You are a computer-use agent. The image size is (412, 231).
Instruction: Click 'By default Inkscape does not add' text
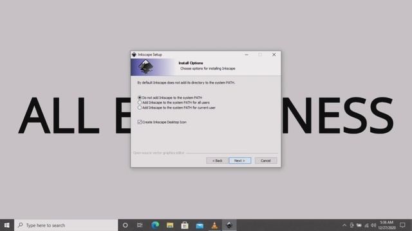pos(186,83)
